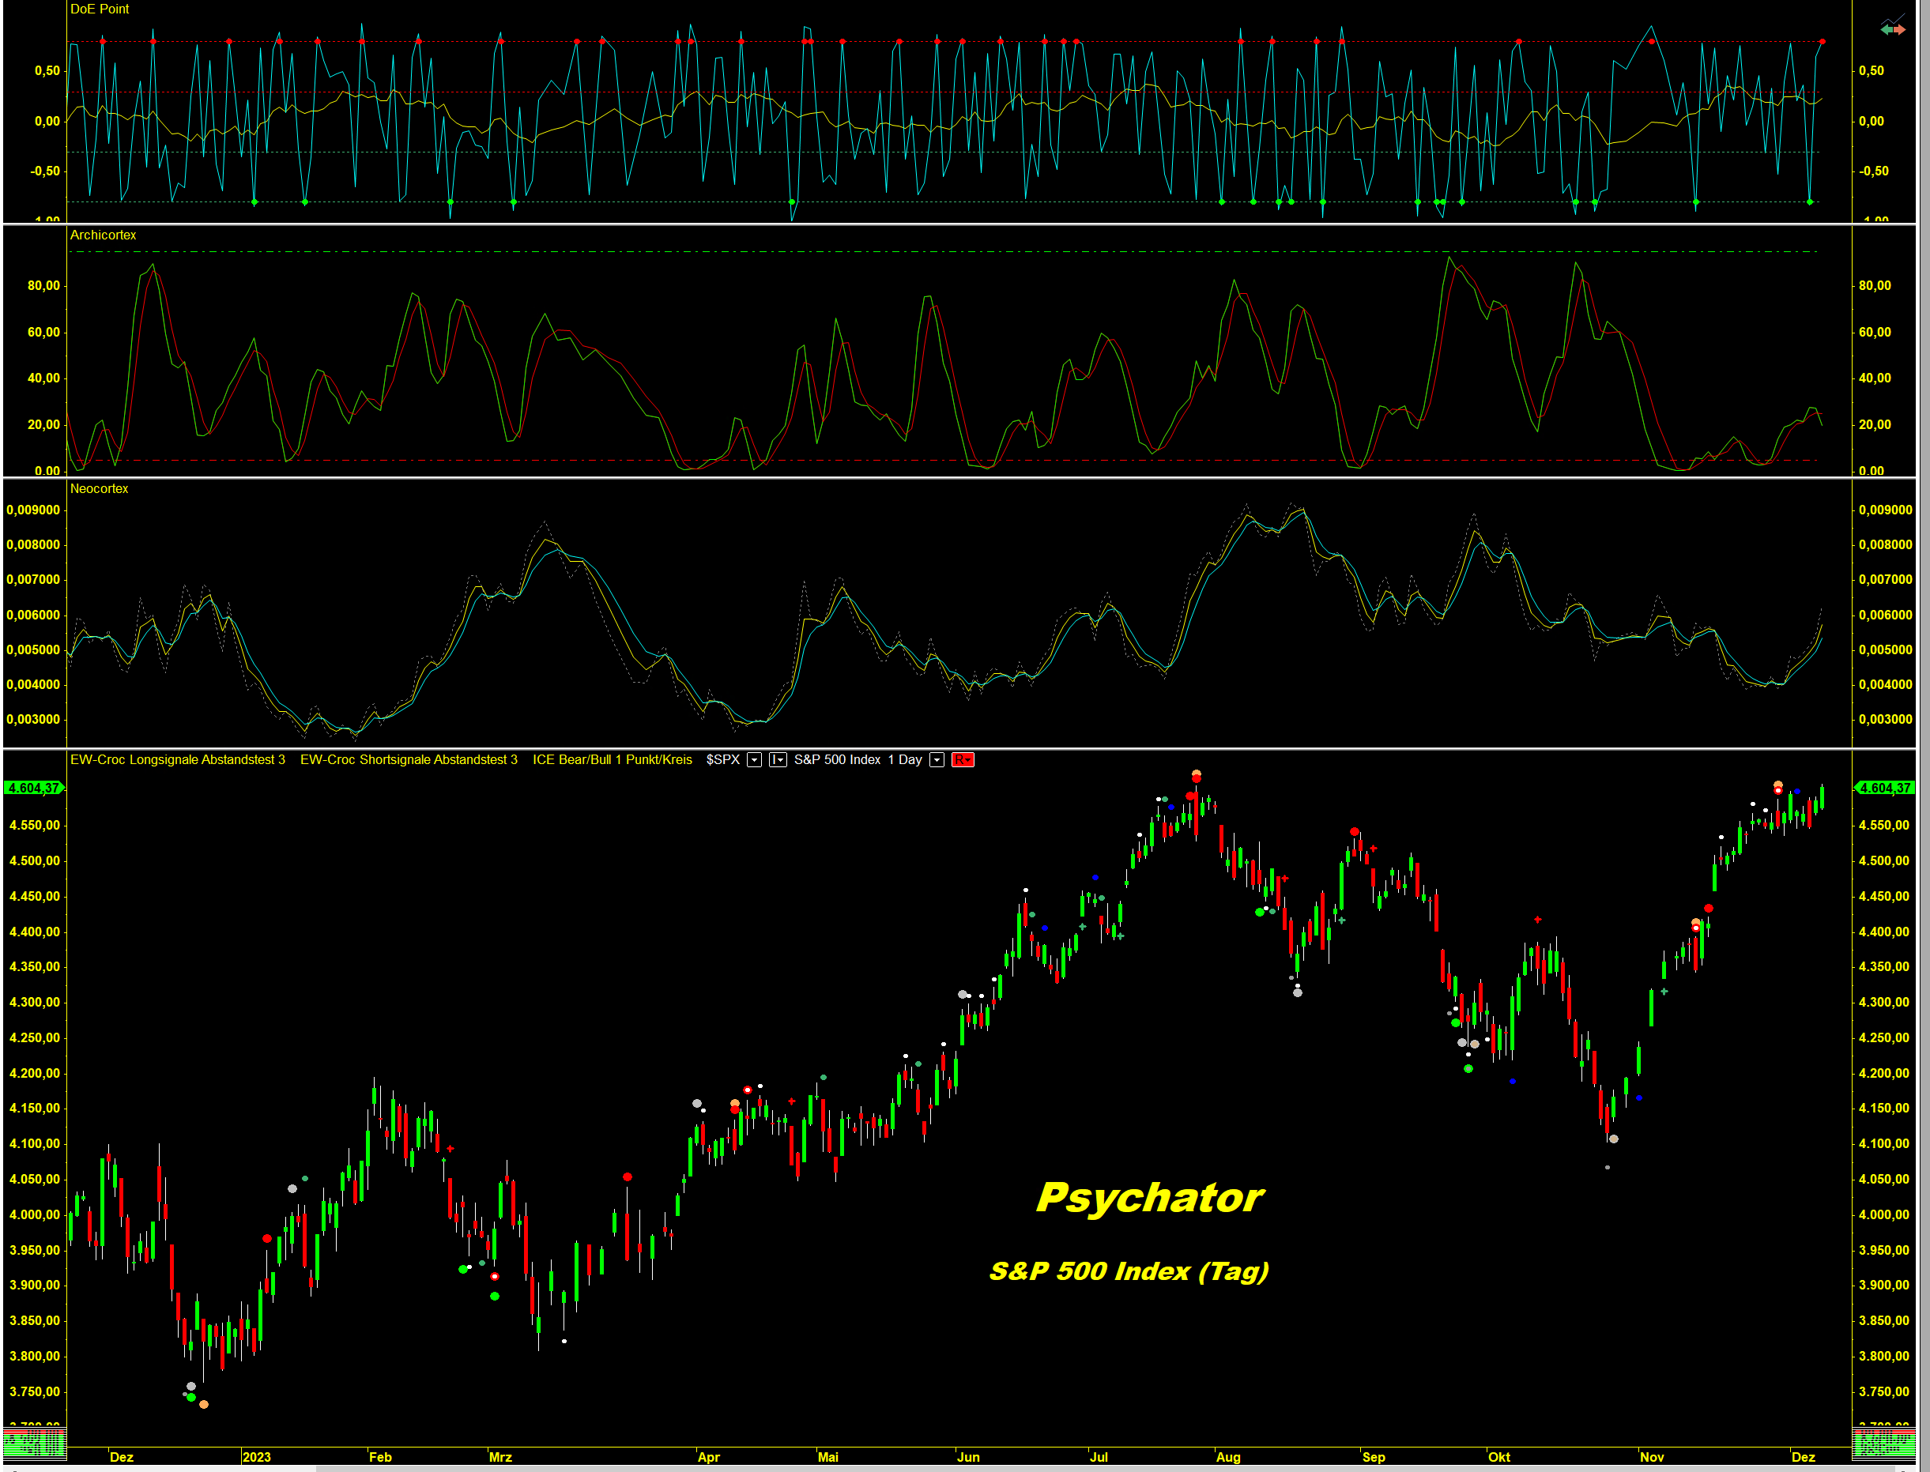Click the 2023 marker on time axis
Screen dimensions: 1930x1472
point(256,1457)
